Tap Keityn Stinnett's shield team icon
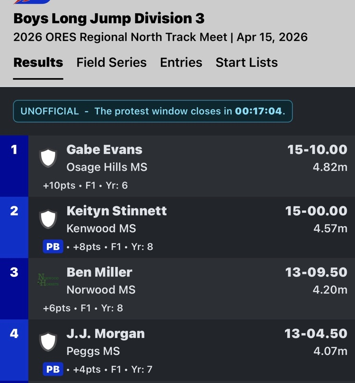Viewport: 355px width, 383px height. 48,219
